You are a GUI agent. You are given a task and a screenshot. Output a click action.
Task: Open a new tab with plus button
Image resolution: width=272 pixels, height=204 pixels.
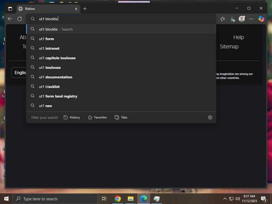point(85,9)
